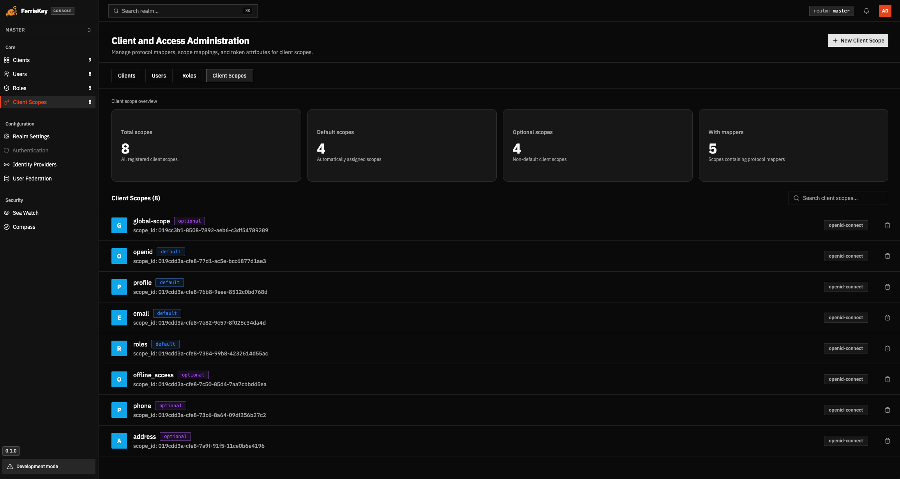Image resolution: width=900 pixels, height=479 pixels.
Task: Delete the global-scope client scope
Action: [888, 225]
